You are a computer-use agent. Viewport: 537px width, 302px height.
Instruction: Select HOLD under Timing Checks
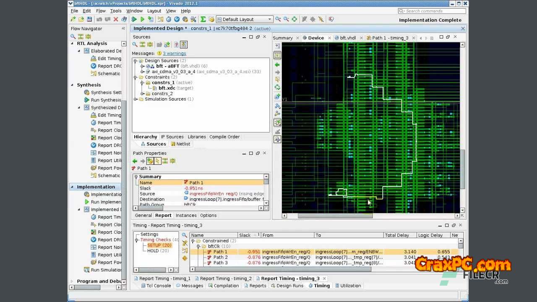153,251
